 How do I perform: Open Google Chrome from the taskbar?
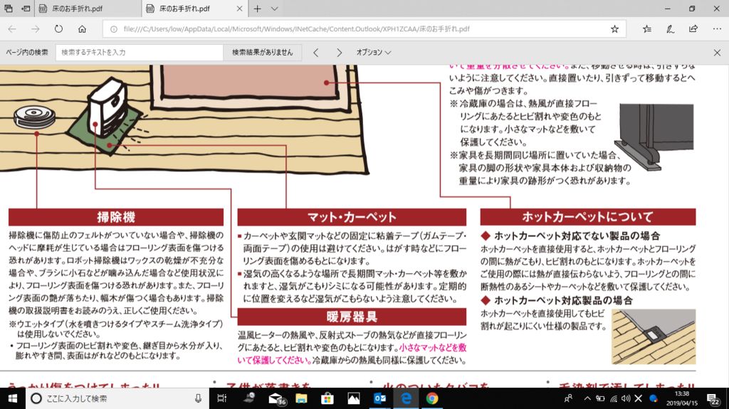pos(432,398)
